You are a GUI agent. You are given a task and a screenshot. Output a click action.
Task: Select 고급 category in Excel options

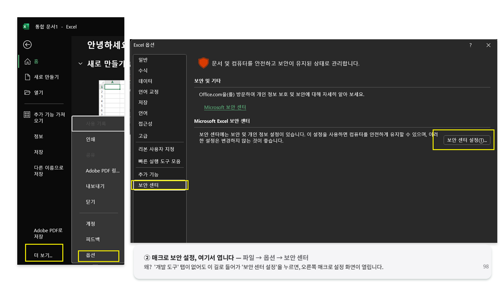point(160,136)
